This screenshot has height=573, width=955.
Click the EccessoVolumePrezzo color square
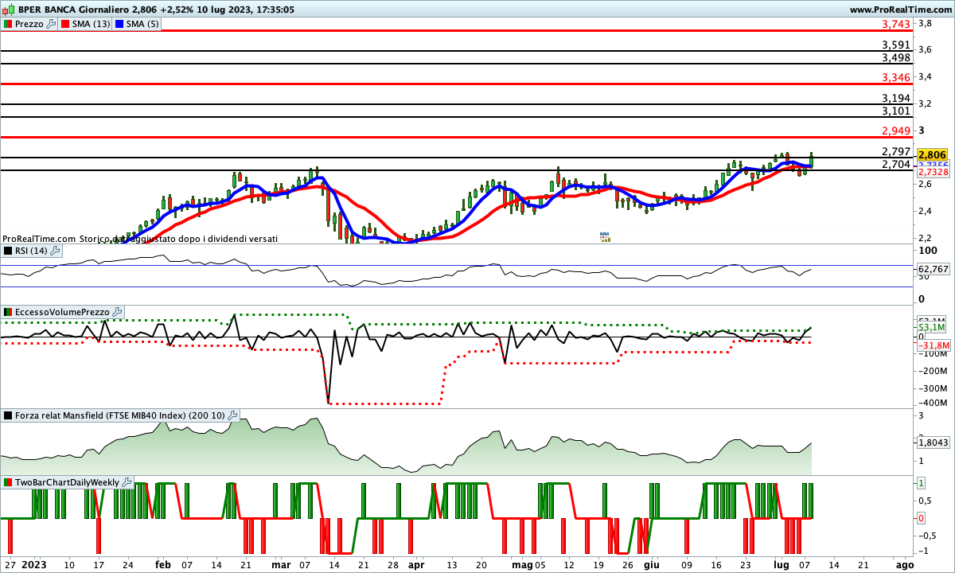pyautogui.click(x=8, y=312)
